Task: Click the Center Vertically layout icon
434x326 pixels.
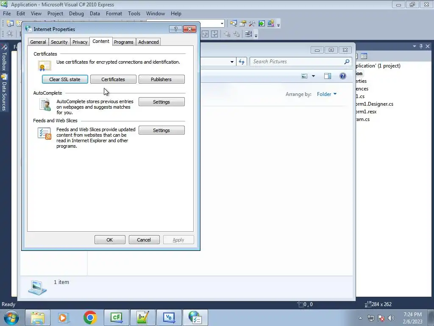Action: (x=214, y=34)
